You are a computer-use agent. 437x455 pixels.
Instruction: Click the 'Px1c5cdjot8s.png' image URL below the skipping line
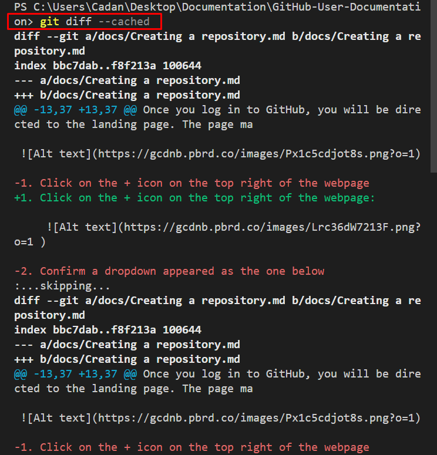click(x=221, y=418)
